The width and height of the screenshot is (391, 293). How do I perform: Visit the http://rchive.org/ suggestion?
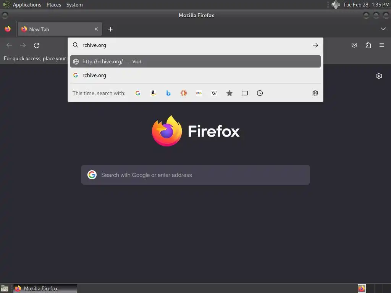point(195,61)
